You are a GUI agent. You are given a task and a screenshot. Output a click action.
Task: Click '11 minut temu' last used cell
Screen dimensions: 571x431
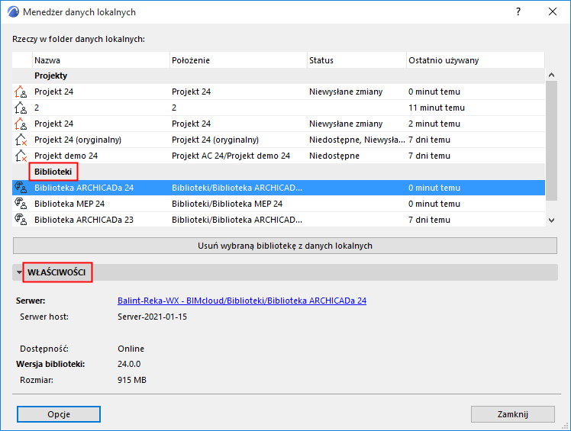click(436, 108)
